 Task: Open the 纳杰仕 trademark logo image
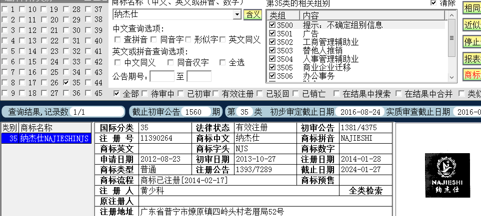pos(447,175)
